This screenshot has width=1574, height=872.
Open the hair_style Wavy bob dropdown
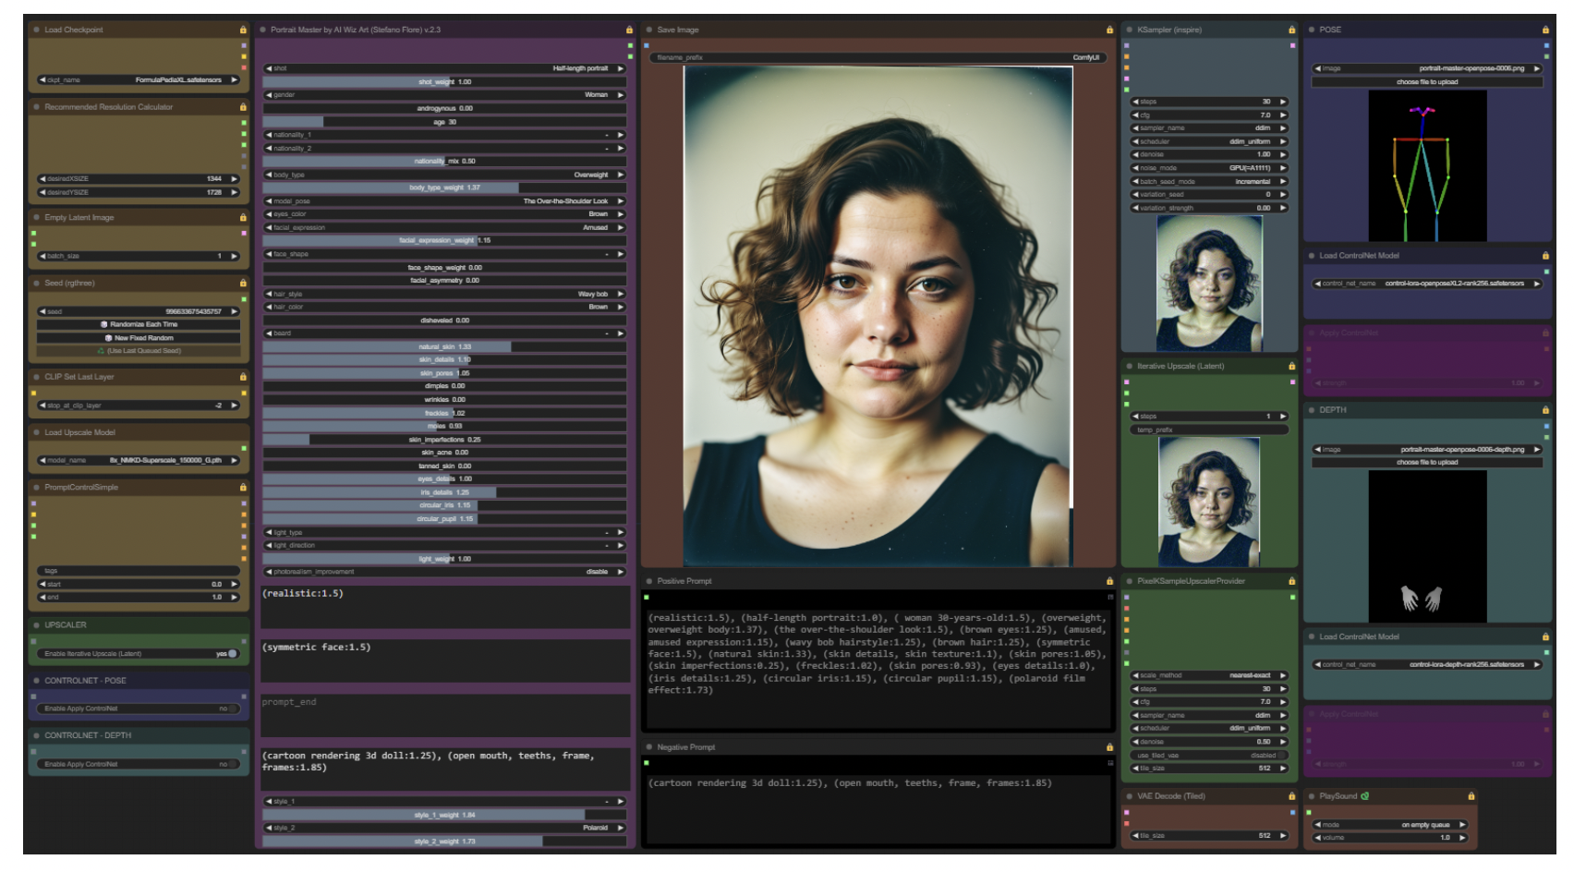[x=444, y=294]
